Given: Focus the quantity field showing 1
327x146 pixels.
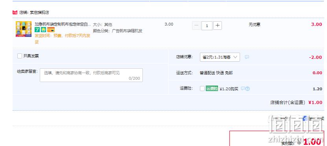Looking at the screenshot, I should (x=207, y=26).
